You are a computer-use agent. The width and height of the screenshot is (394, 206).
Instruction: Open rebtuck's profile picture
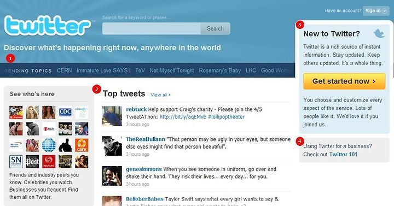click(112, 116)
